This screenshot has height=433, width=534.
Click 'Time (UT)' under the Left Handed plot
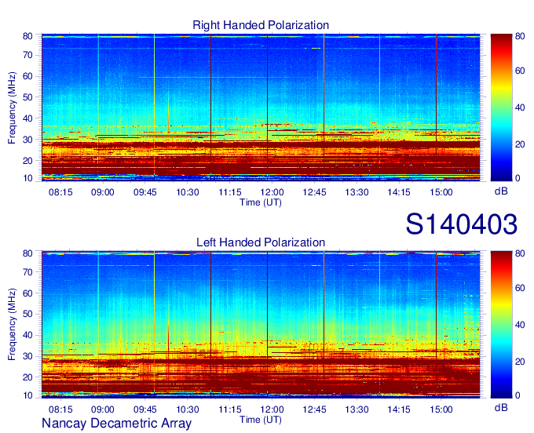pyautogui.click(x=261, y=420)
